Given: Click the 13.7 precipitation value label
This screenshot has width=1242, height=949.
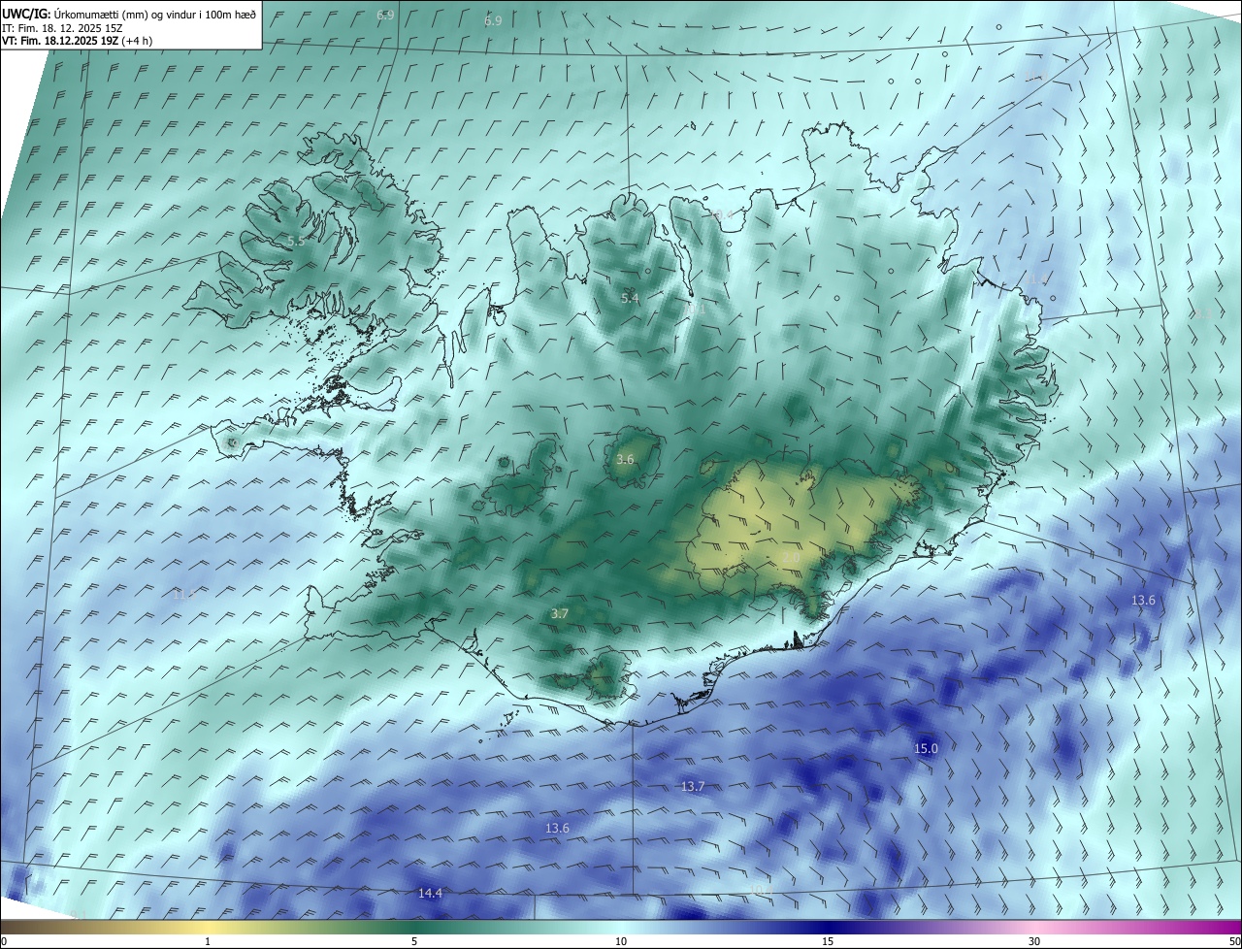Looking at the screenshot, I should click(x=693, y=786).
